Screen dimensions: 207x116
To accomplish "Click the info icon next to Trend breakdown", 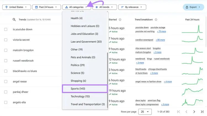I will tap(156, 20).
